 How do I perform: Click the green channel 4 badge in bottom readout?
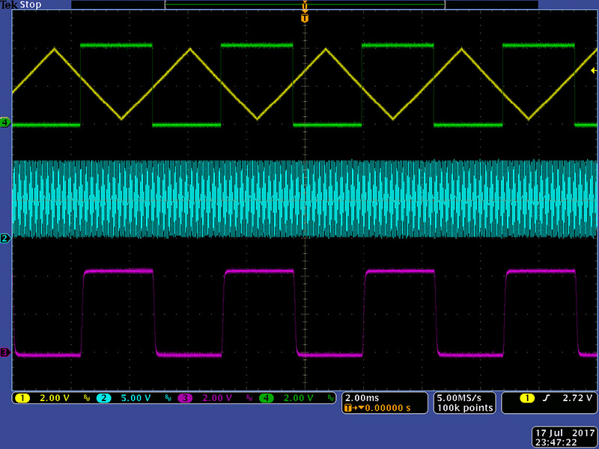click(x=265, y=398)
